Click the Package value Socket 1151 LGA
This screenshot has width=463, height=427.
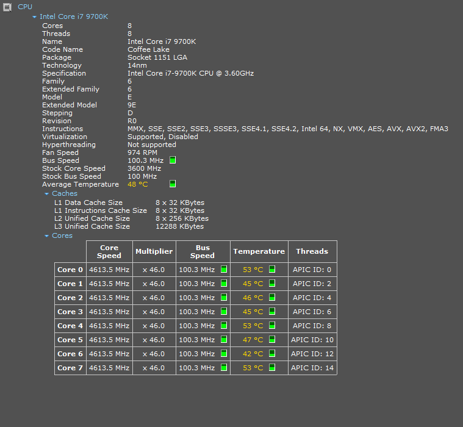(x=157, y=57)
